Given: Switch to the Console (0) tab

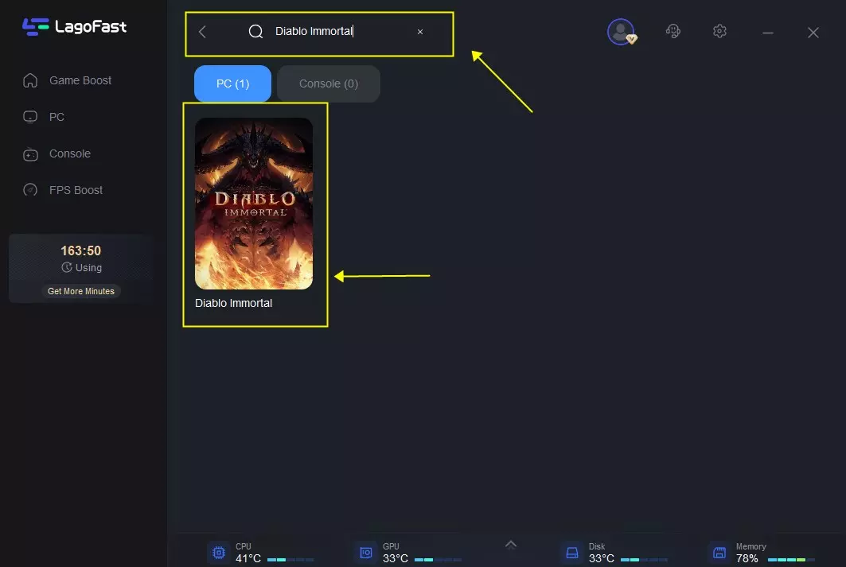Looking at the screenshot, I should [329, 83].
